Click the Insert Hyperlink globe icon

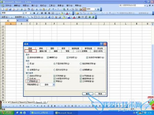point(64,9)
